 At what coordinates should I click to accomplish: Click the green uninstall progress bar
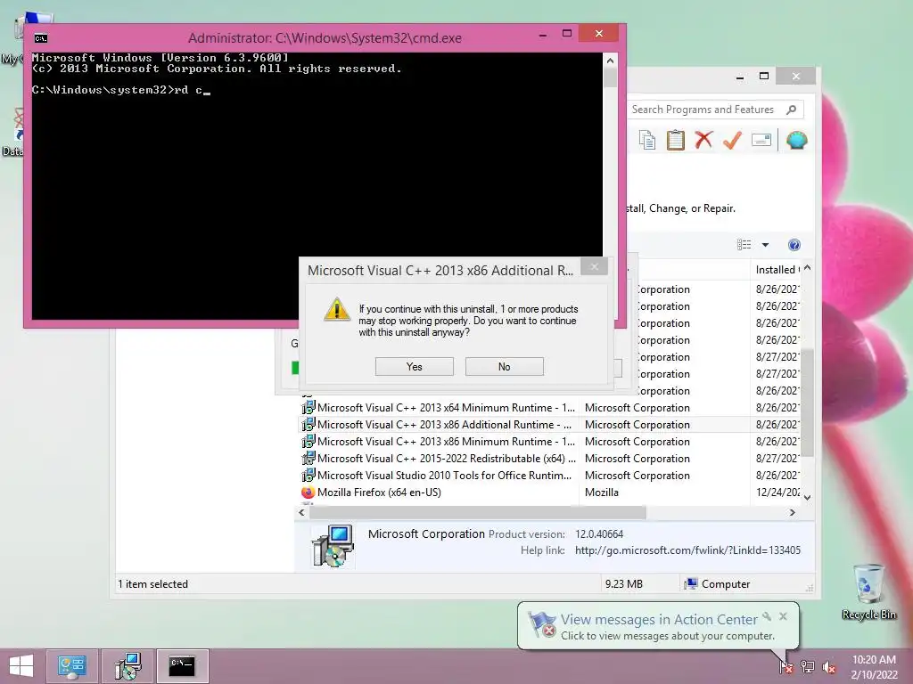295,368
